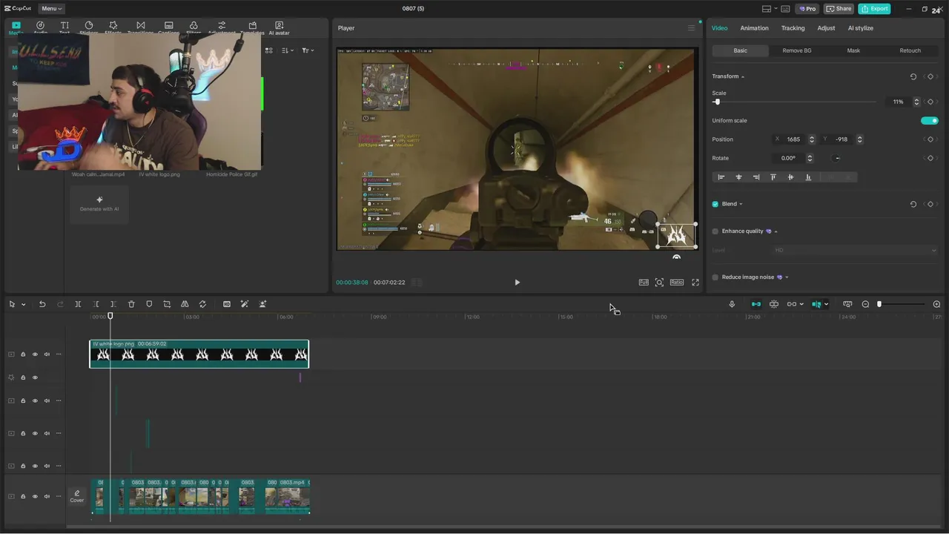Expand the Enhance quality section arrow
Viewport: 949px width, 534px height.
(776, 231)
